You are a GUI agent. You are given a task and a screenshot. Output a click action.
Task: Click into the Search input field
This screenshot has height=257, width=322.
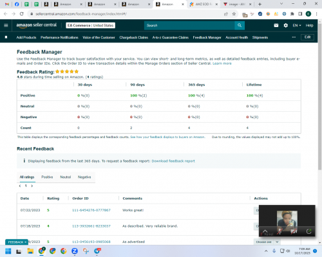(189, 26)
